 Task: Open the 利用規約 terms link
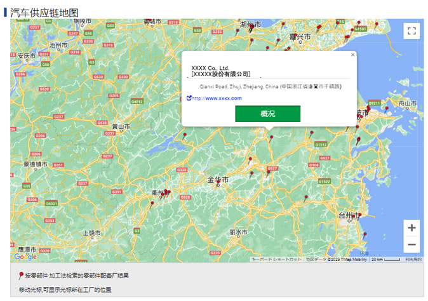click(413, 260)
